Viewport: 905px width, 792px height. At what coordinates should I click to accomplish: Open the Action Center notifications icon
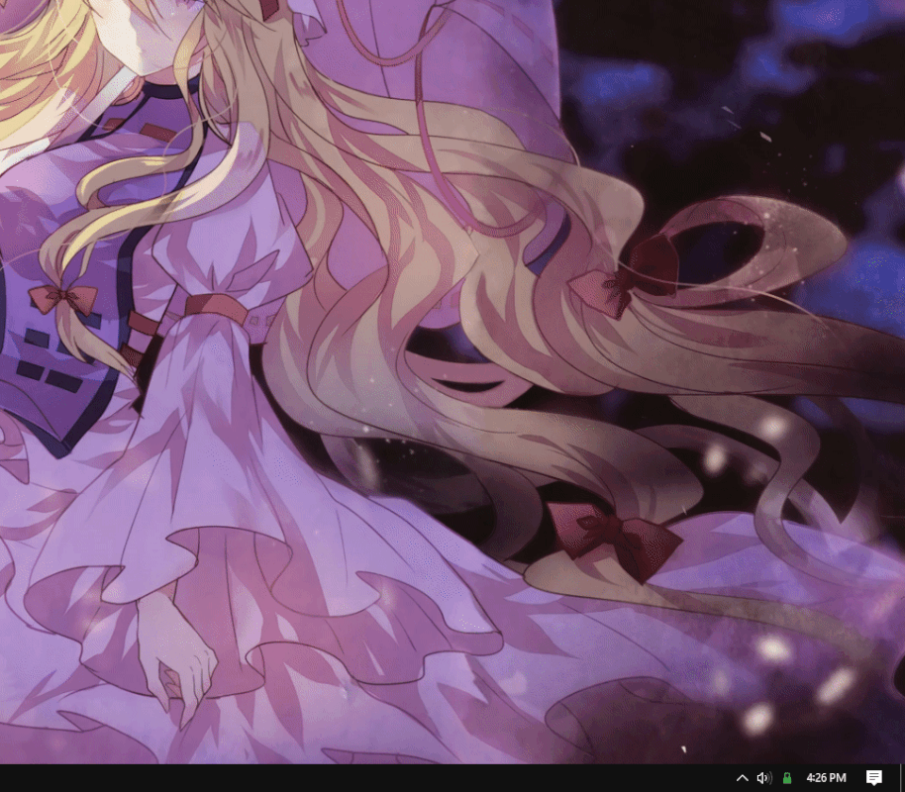pyautogui.click(x=874, y=778)
